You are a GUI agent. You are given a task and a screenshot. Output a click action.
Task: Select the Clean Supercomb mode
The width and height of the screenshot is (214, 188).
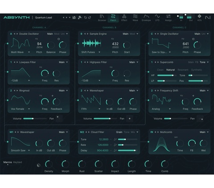[160, 70]
